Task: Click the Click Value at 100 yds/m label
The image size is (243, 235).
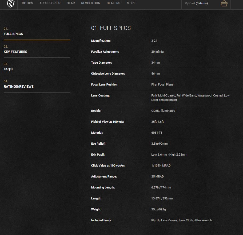Action: (x=108, y=165)
